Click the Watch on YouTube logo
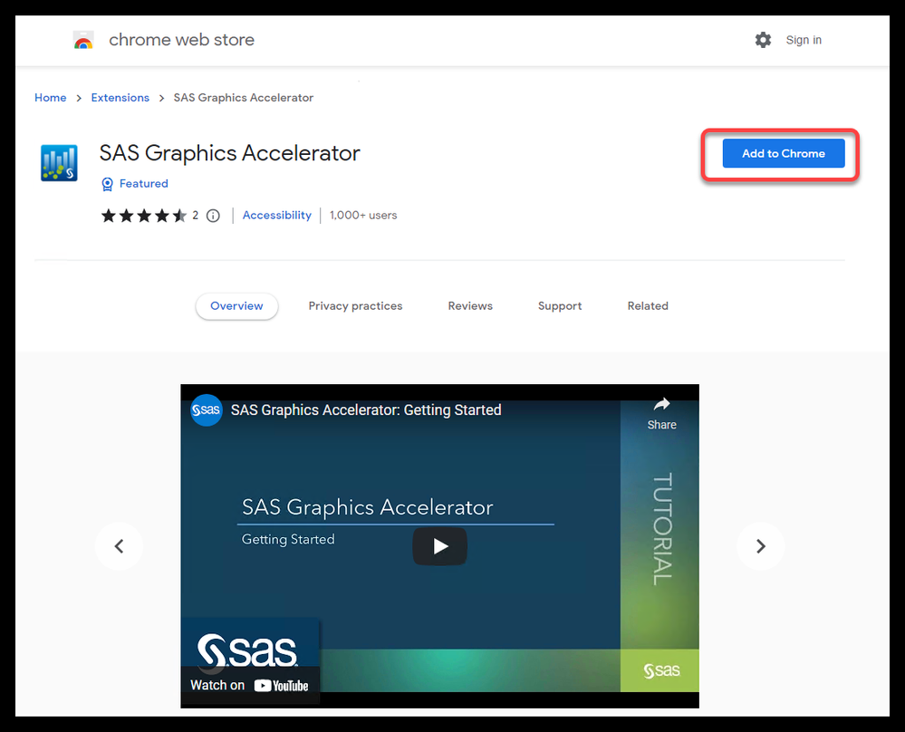 click(281, 686)
